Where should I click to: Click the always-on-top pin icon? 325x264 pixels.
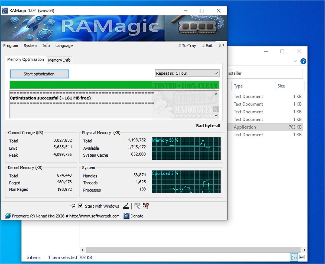tap(72, 206)
